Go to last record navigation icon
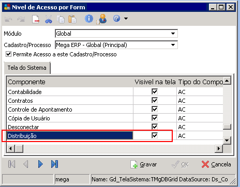240x187 pixels. [54, 164]
